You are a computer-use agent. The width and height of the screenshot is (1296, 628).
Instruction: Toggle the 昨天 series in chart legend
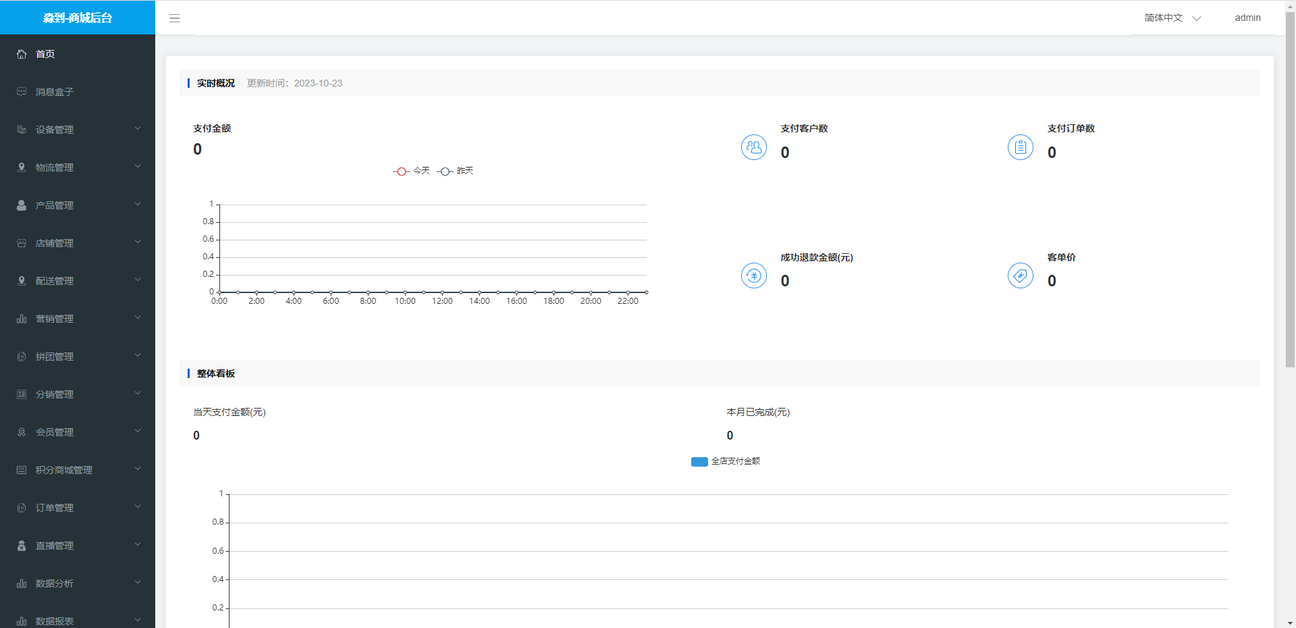455,171
